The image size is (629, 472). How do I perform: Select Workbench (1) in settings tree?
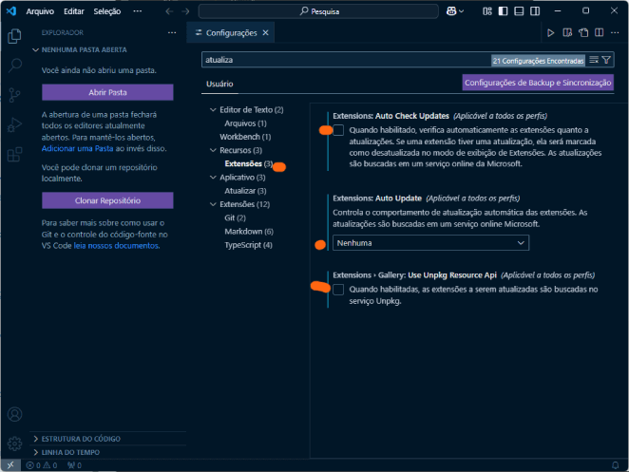click(245, 137)
